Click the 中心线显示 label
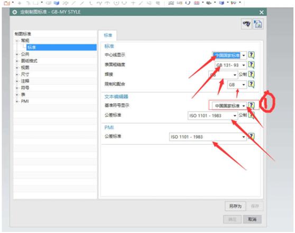Image resolution: width=295 pixels, height=233 pixels. [x=115, y=55]
